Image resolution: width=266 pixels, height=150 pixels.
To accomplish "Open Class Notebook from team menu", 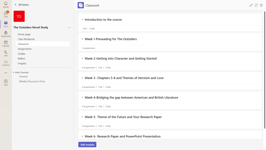I will 26,39.
